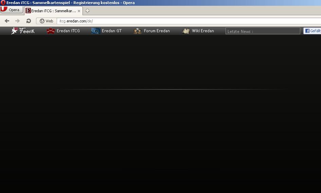Open a new tab with plus button

87,11
